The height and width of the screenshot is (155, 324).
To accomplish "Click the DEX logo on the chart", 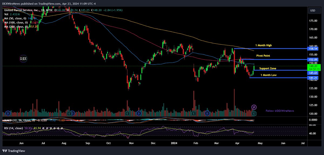I will pyautogui.click(x=23, y=58).
